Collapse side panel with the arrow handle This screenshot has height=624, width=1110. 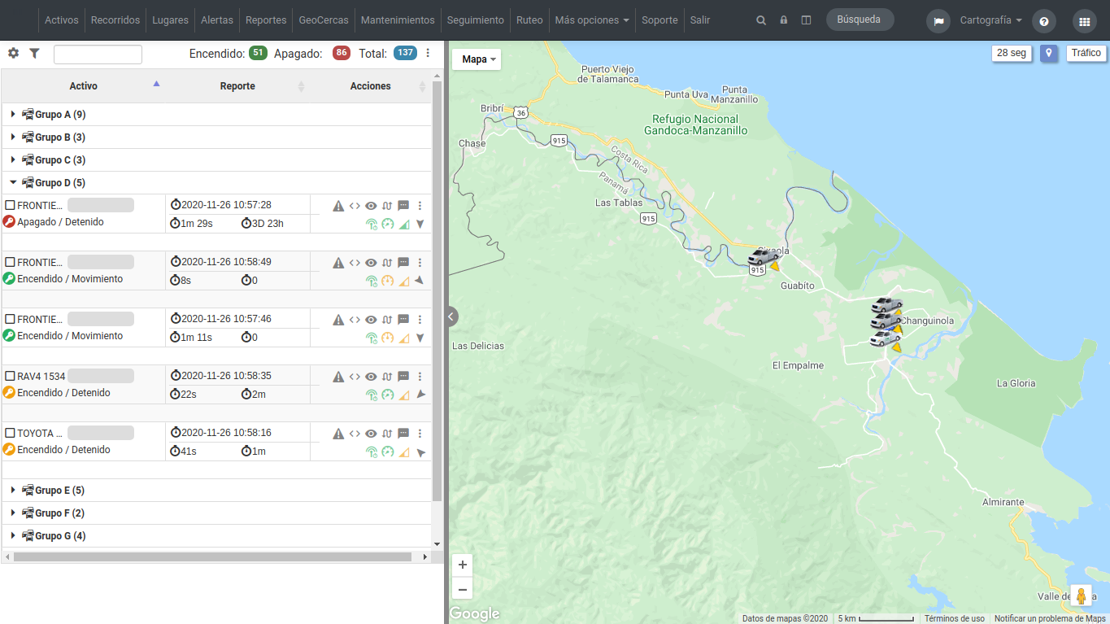coord(451,316)
